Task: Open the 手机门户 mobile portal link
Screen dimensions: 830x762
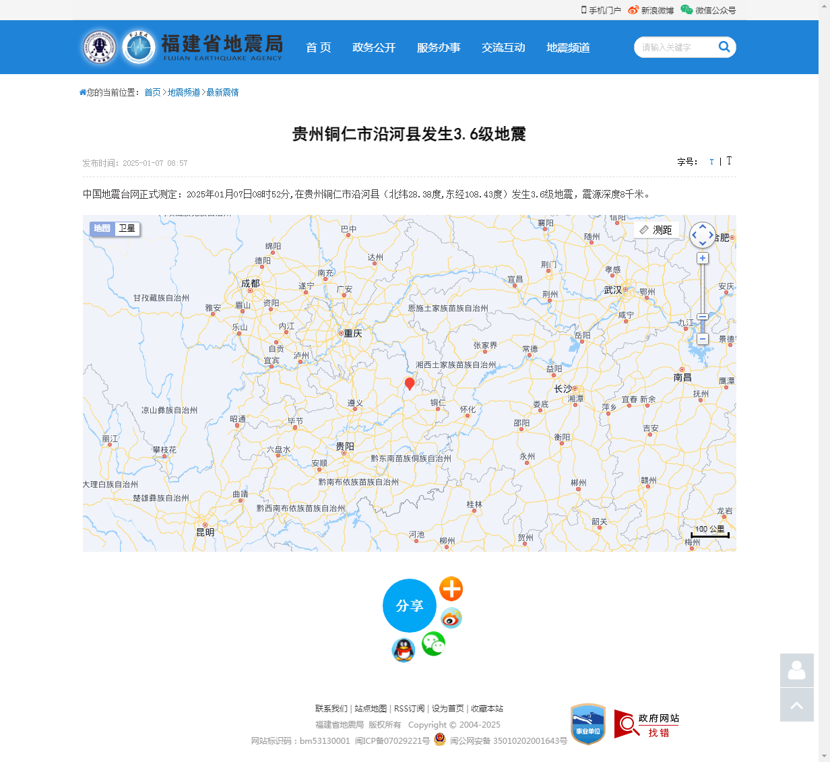Action: click(x=601, y=10)
